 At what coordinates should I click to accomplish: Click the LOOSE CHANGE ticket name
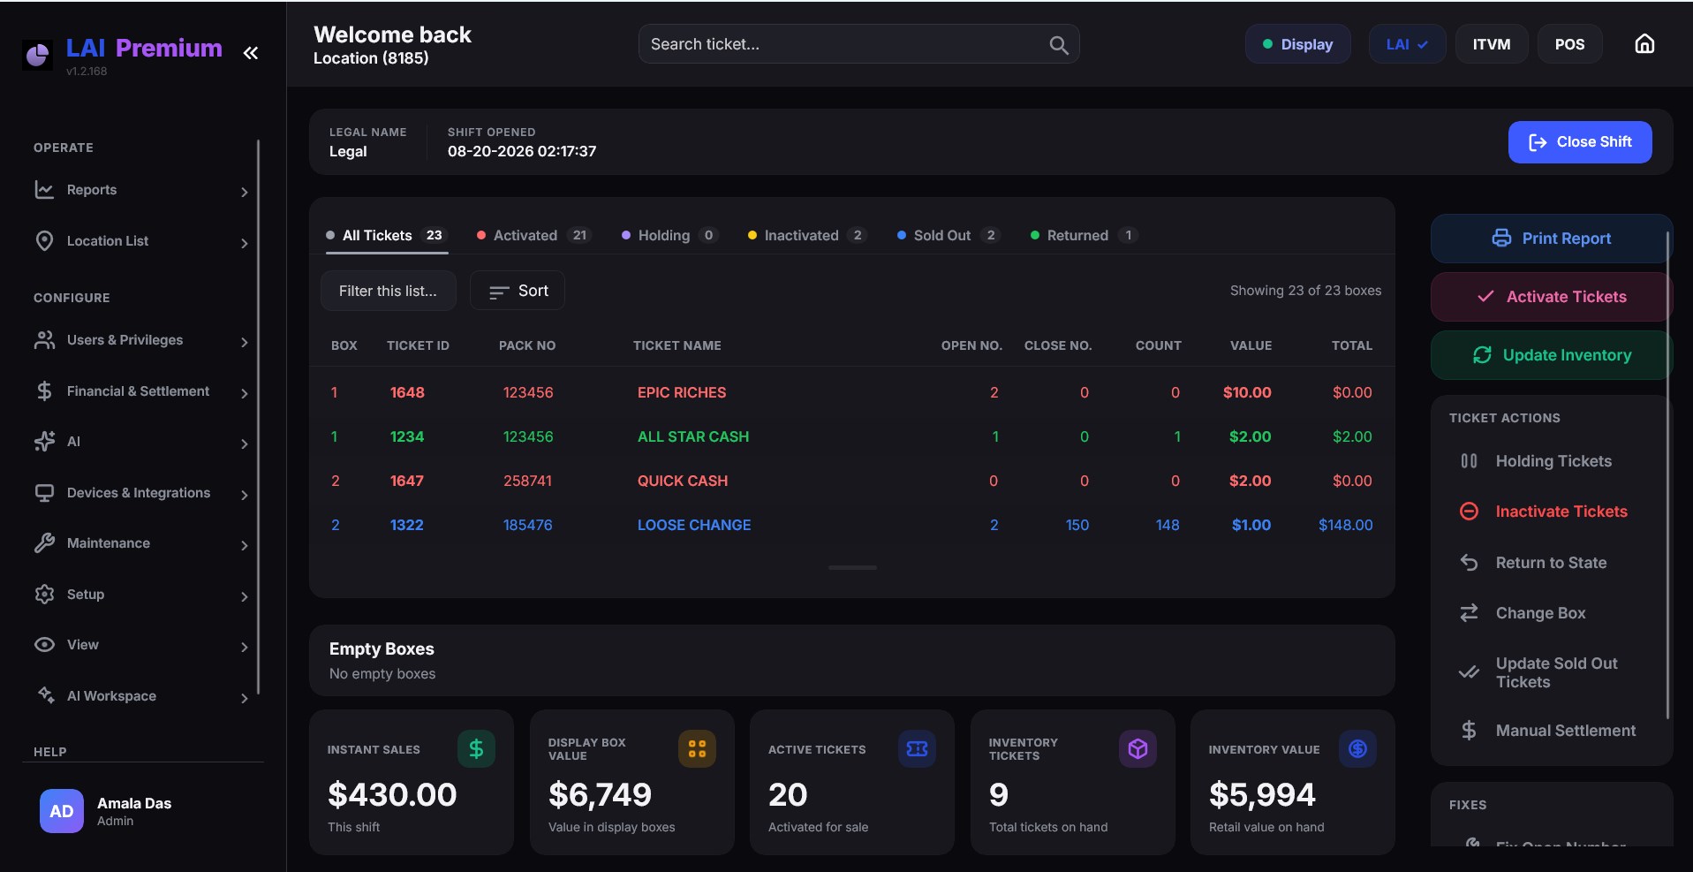[694, 525]
